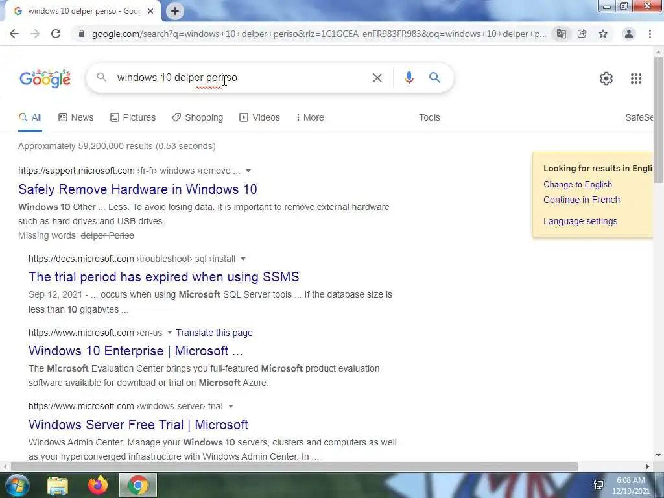Screen dimensions: 664x498
Task: Click the horizontal scrollbar thumb
Action: 294,466
